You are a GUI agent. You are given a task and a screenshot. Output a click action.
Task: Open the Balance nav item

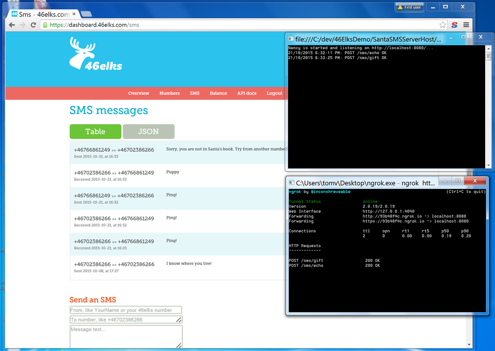coord(219,93)
